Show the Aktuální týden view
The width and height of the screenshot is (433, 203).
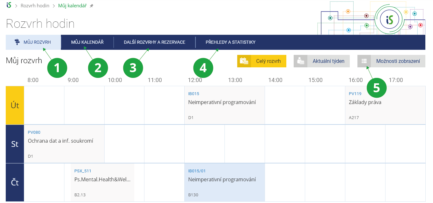pos(328,61)
